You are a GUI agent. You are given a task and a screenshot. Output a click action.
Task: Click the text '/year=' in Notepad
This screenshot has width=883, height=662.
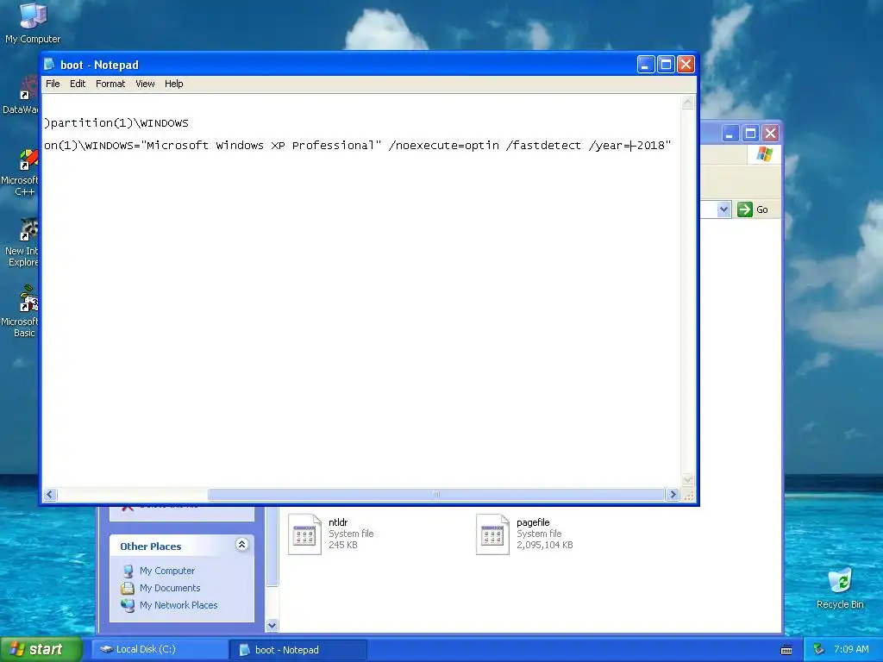pos(609,145)
